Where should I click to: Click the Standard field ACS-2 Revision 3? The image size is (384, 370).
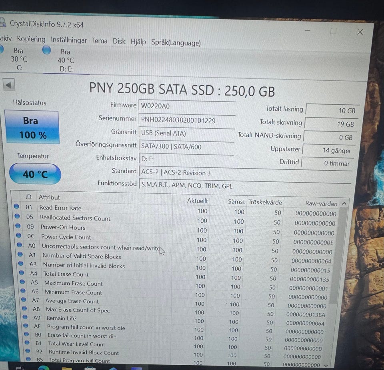tap(245, 173)
